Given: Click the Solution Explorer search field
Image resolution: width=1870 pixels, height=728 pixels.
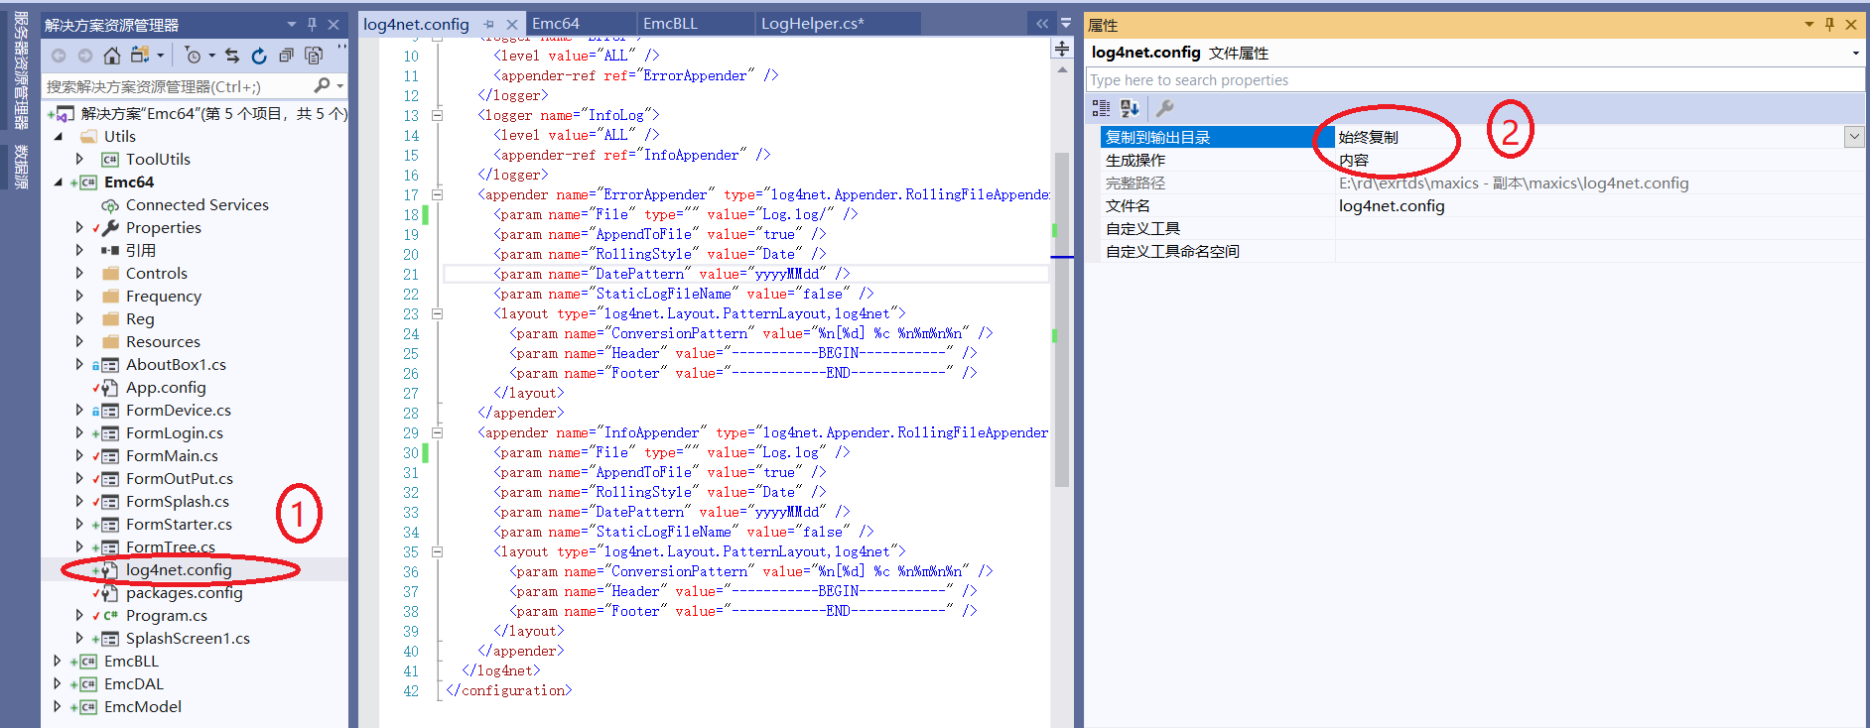Looking at the screenshot, I should [177, 86].
